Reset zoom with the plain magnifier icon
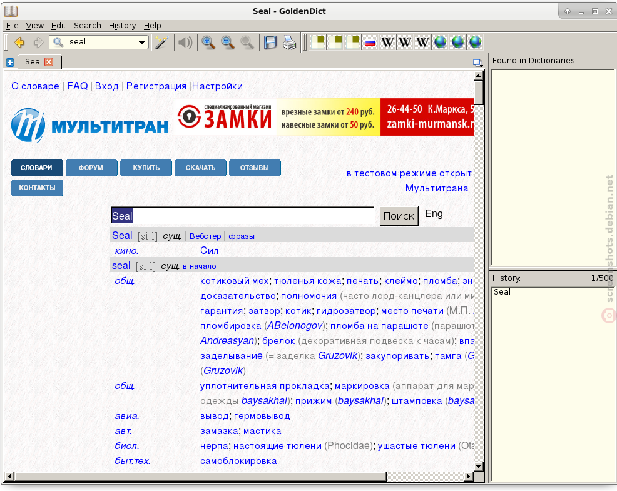This screenshot has width=617, height=491. [247, 42]
